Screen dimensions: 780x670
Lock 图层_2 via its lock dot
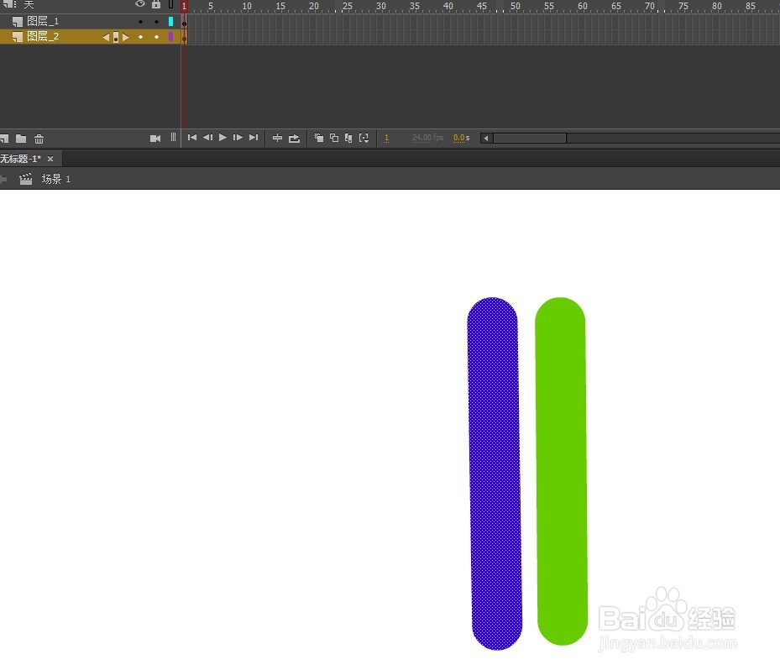click(x=157, y=37)
